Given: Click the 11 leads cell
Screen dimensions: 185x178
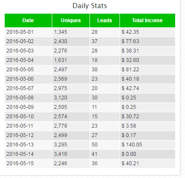Looking at the screenshot, I should 104,107.
